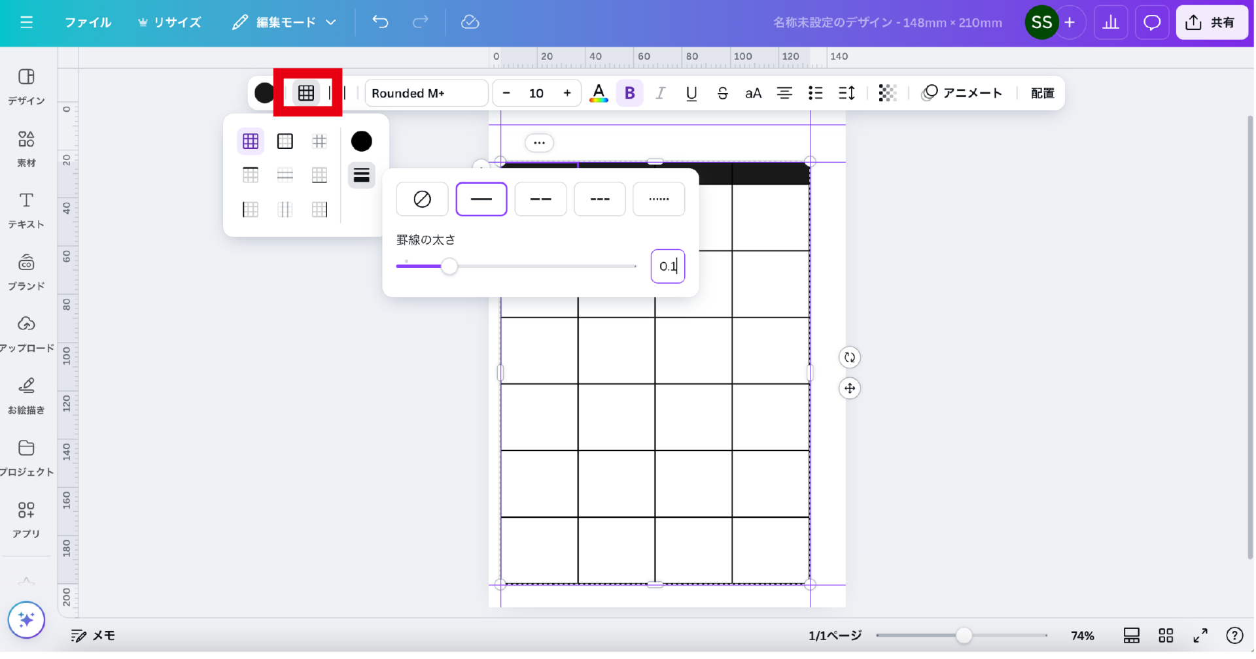This screenshot has width=1256, height=659.
Task: Click the undo arrow icon
Action: 380,22
